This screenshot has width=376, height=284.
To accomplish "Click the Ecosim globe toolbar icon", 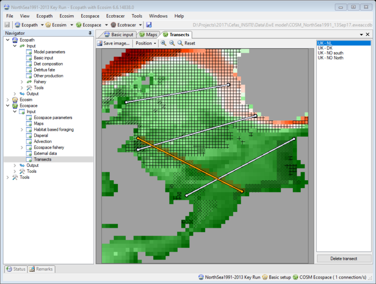I will tap(48, 24).
